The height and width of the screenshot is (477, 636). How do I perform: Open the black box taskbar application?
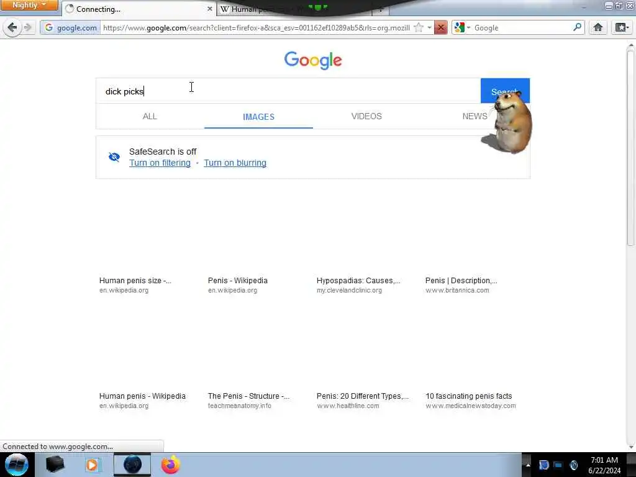click(x=55, y=465)
